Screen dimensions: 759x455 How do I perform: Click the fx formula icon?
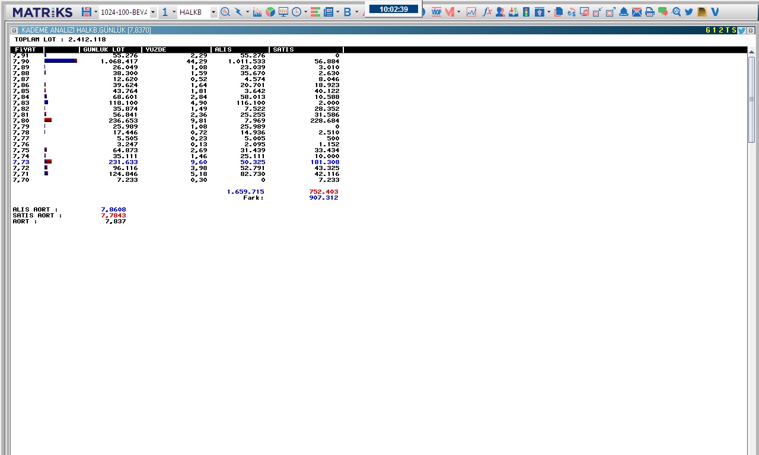click(487, 12)
